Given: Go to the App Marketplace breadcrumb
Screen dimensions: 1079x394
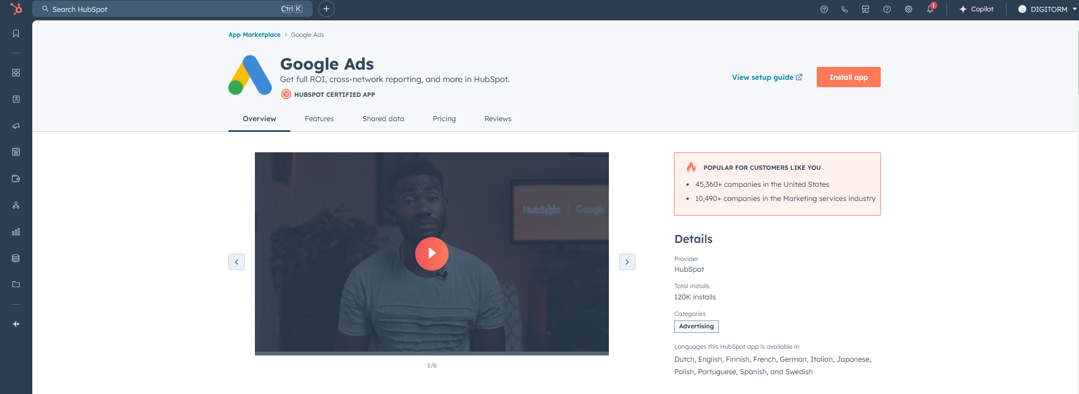Looking at the screenshot, I should 254,35.
